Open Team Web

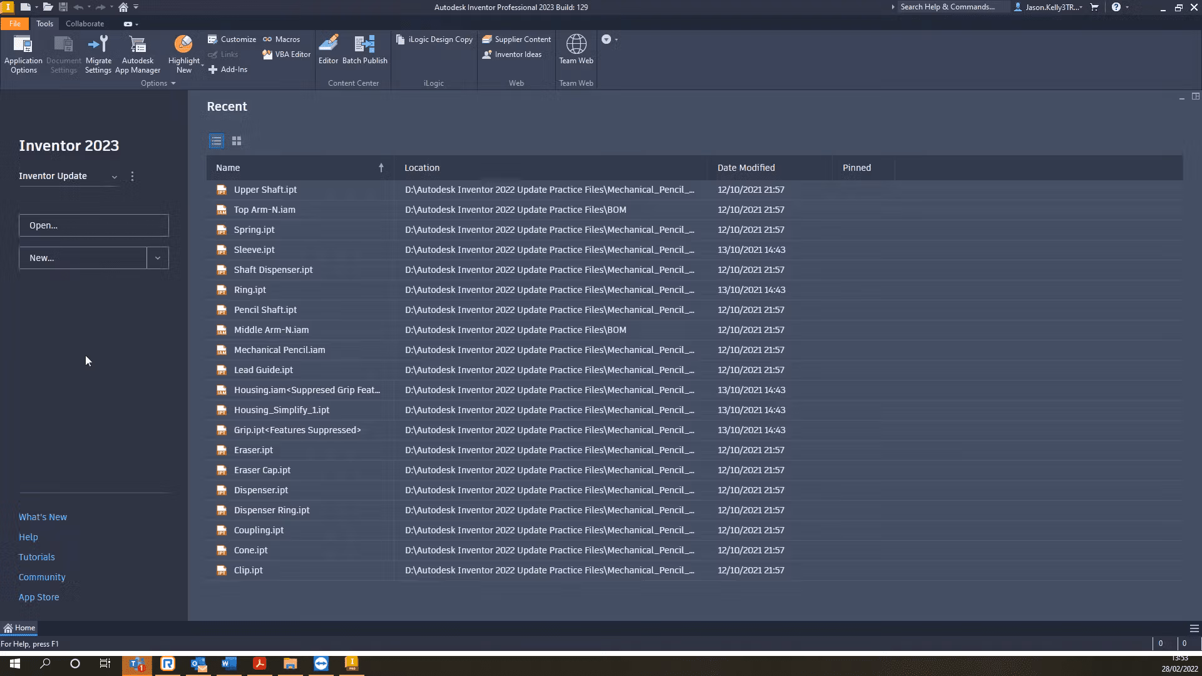tap(576, 49)
